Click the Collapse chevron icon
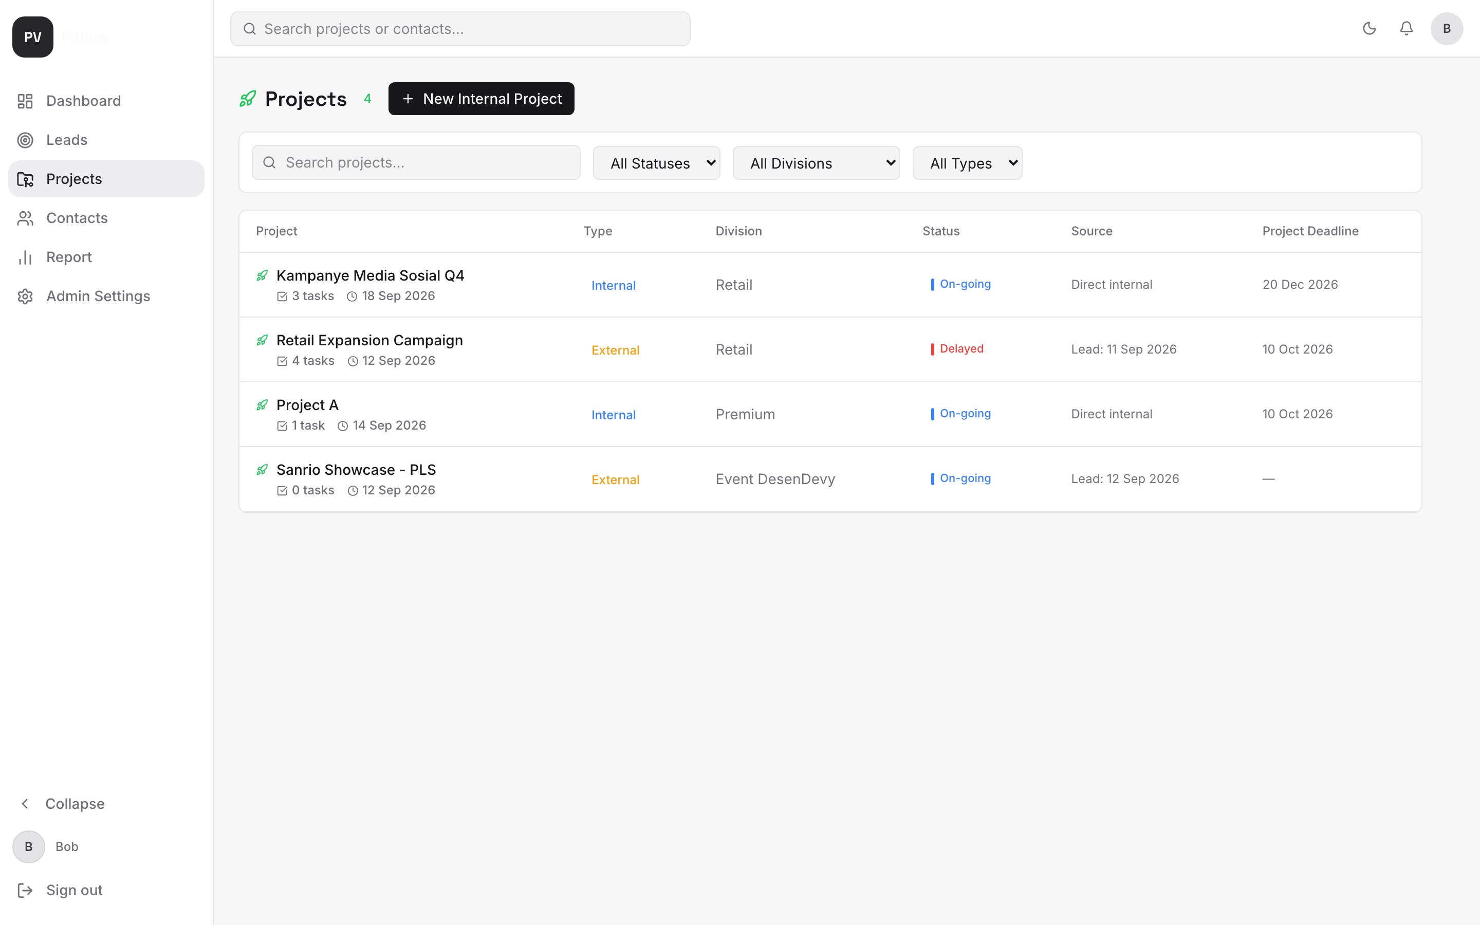The image size is (1480, 925). click(25, 804)
